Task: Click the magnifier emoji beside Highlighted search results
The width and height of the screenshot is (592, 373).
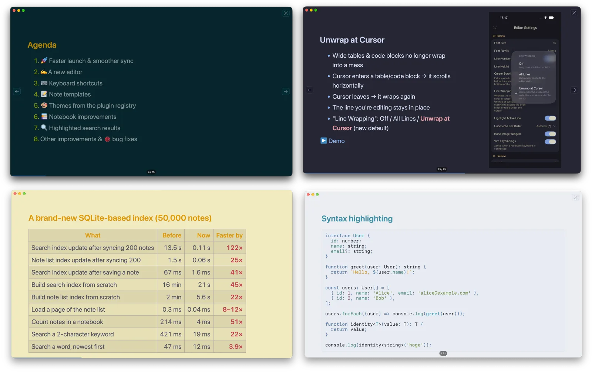Action: 44,128
